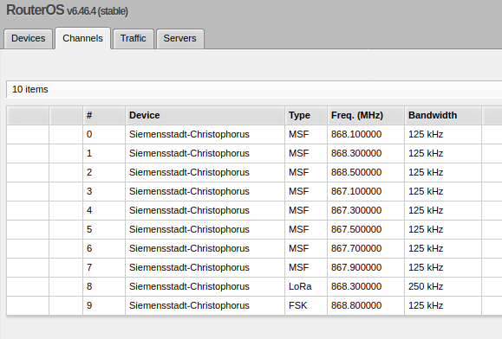Select the Channels tab
Viewport: 502px width, 339px height.
[82, 39]
